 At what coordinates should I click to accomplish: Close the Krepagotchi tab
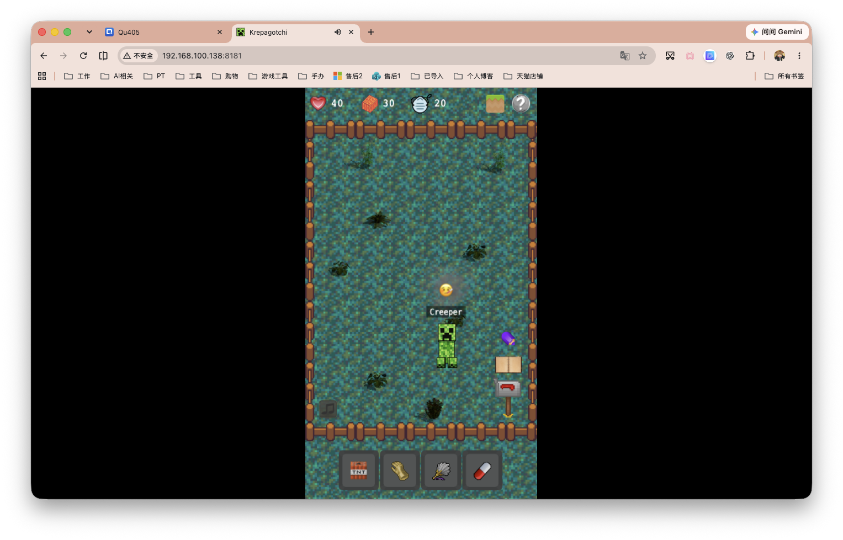[x=351, y=32]
